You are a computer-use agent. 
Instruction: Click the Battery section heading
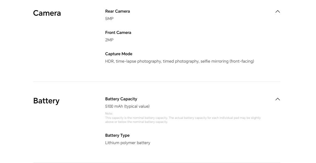coord(46,101)
